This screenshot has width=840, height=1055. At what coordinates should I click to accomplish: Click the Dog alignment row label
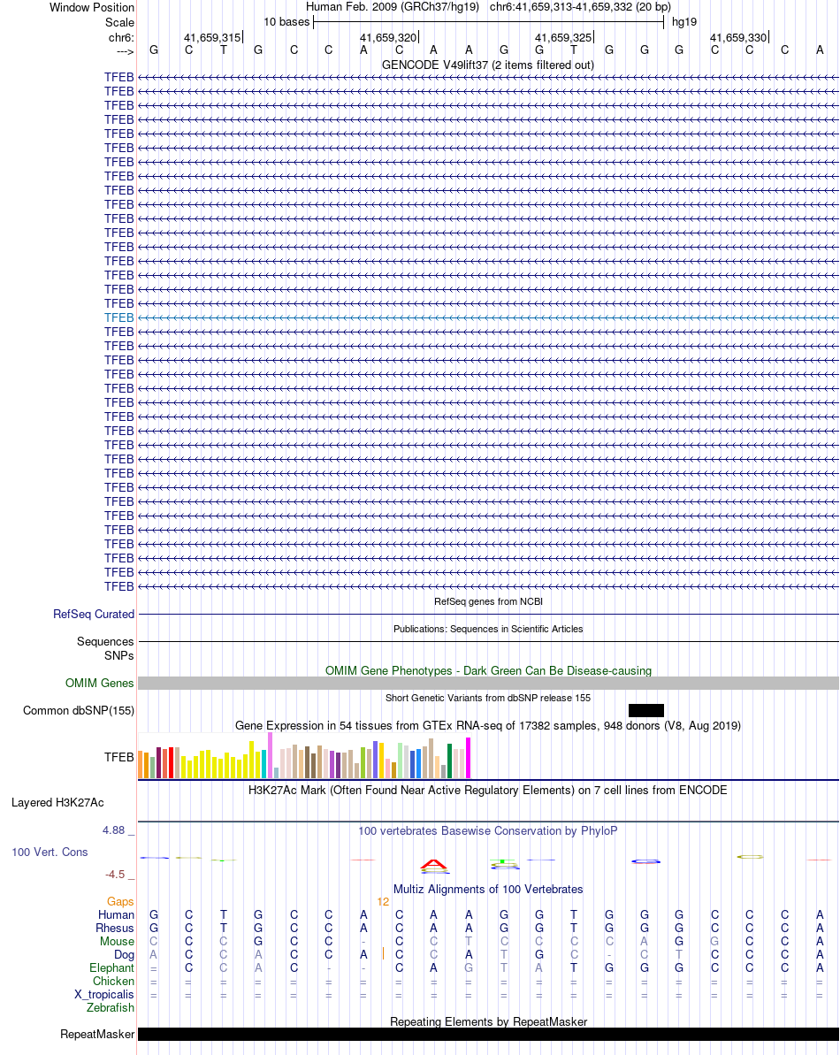pos(125,955)
